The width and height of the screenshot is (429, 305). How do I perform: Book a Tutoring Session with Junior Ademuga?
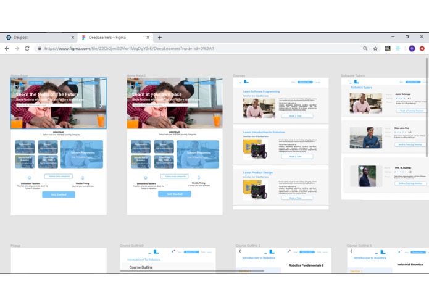tap(411, 111)
